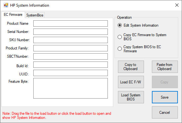Cancel and dismiss the dialog
The height and width of the screenshot is (123, 182).
pos(165,112)
